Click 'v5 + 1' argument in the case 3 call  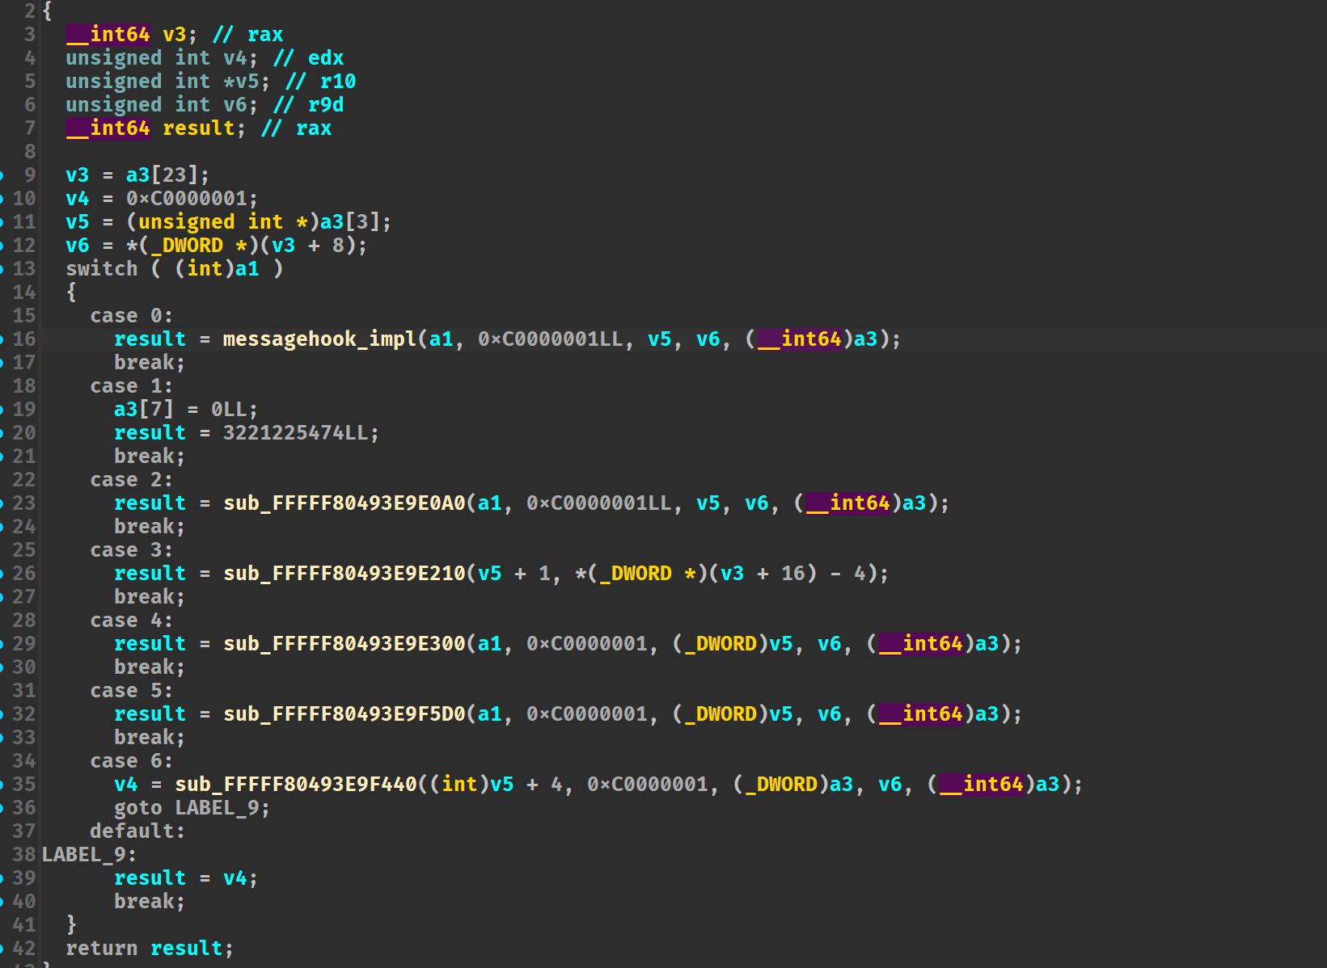click(514, 573)
